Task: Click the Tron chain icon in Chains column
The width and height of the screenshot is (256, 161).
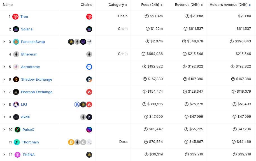Action: point(89,16)
